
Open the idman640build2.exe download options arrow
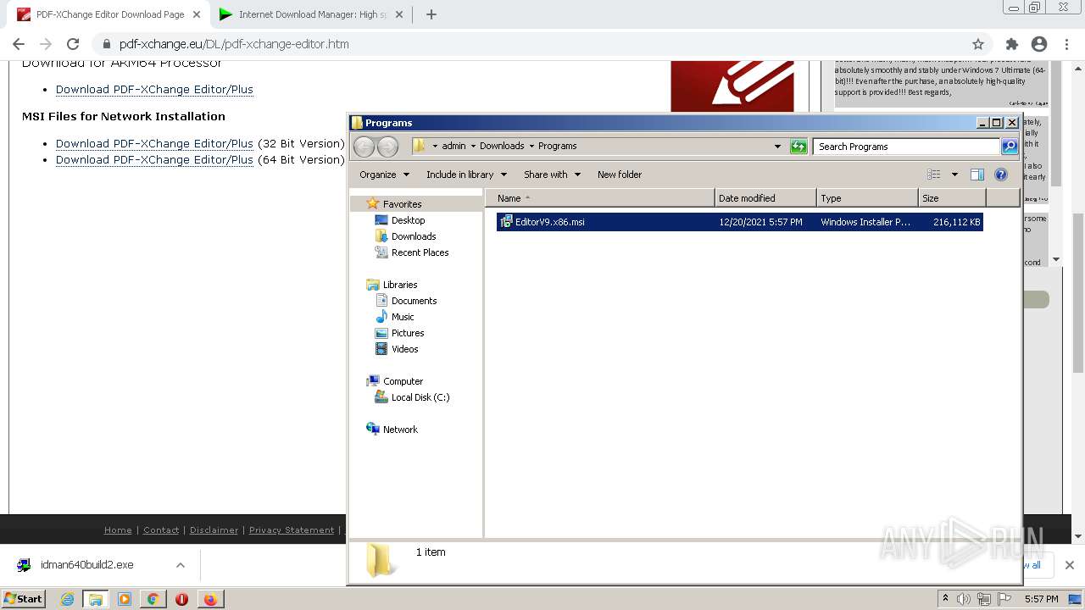click(181, 565)
